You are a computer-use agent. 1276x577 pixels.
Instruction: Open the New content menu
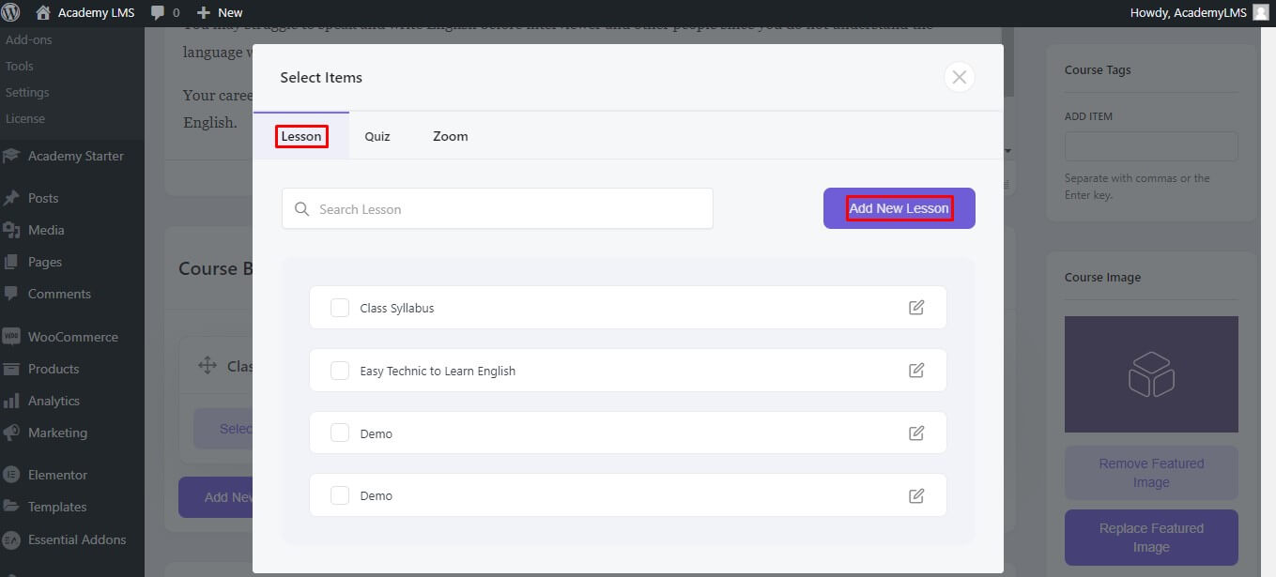point(220,12)
